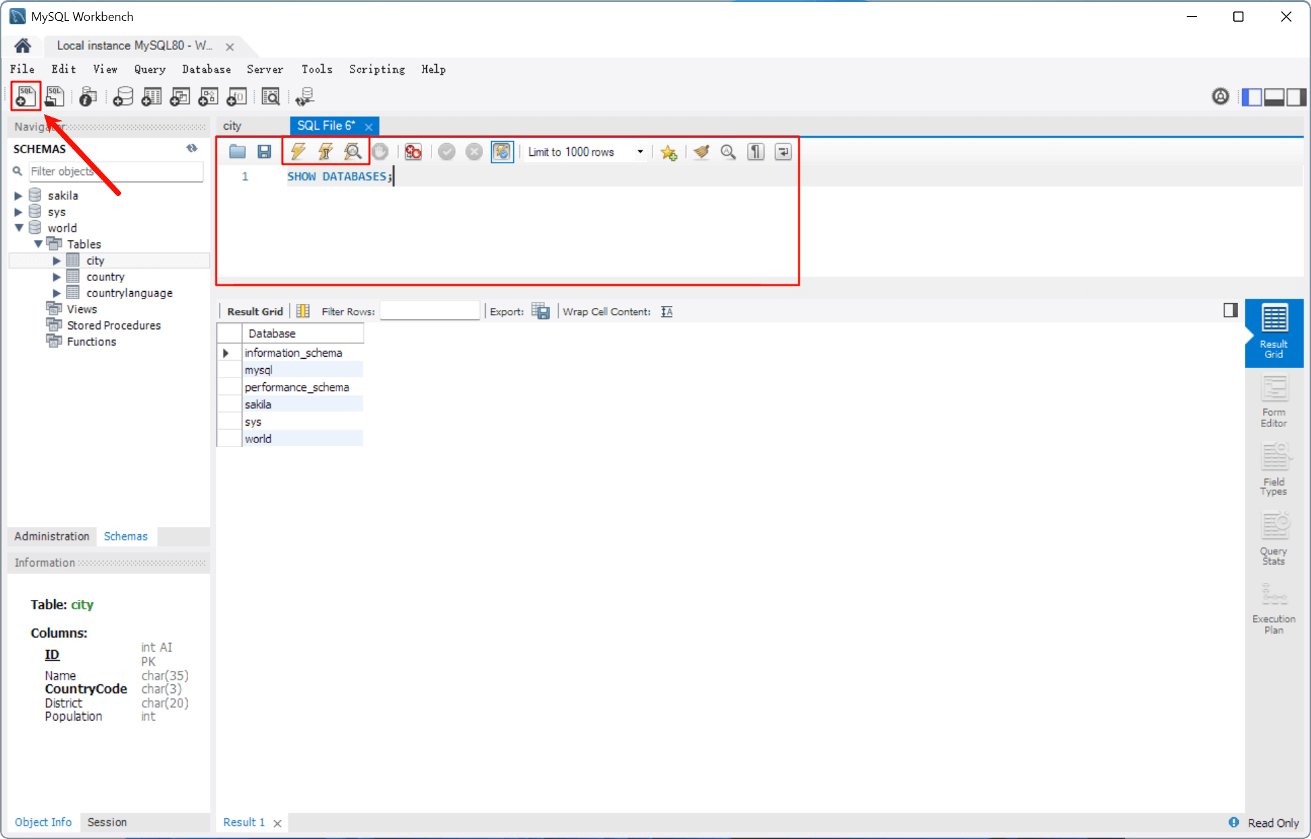This screenshot has height=839, width=1311.
Task: Switch to the Session tab
Action: (107, 822)
